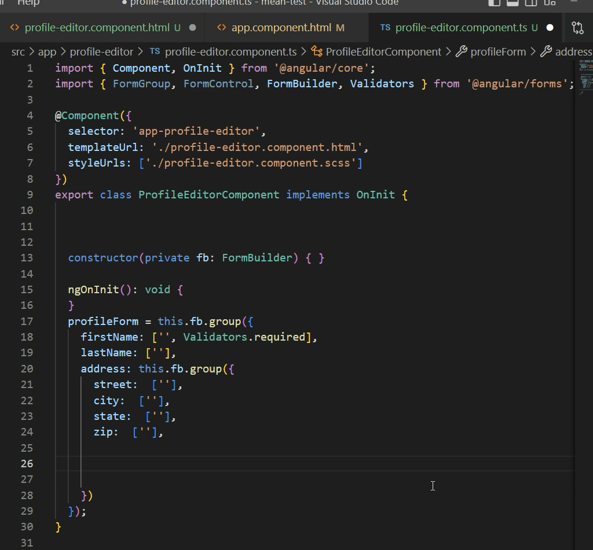This screenshot has width=593, height=550.
Task: Switch to the app.component.html tab
Action: click(281, 28)
